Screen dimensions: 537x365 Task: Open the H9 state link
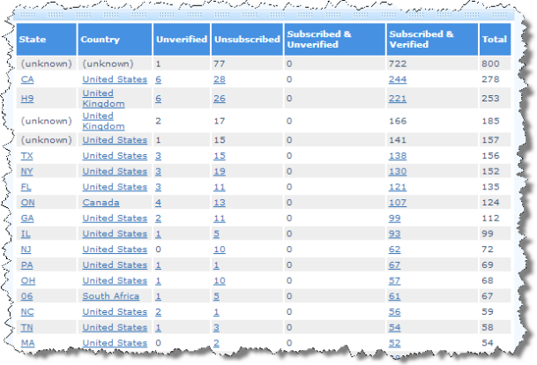pos(27,99)
